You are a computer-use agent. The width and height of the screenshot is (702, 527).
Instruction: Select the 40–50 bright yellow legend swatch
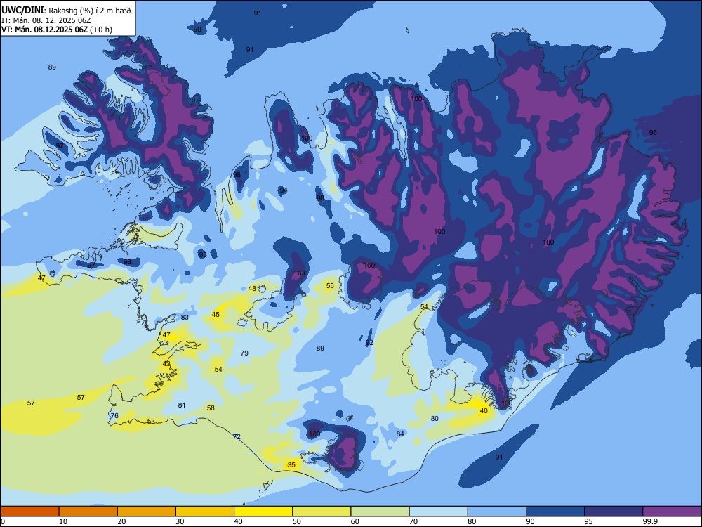point(263,512)
